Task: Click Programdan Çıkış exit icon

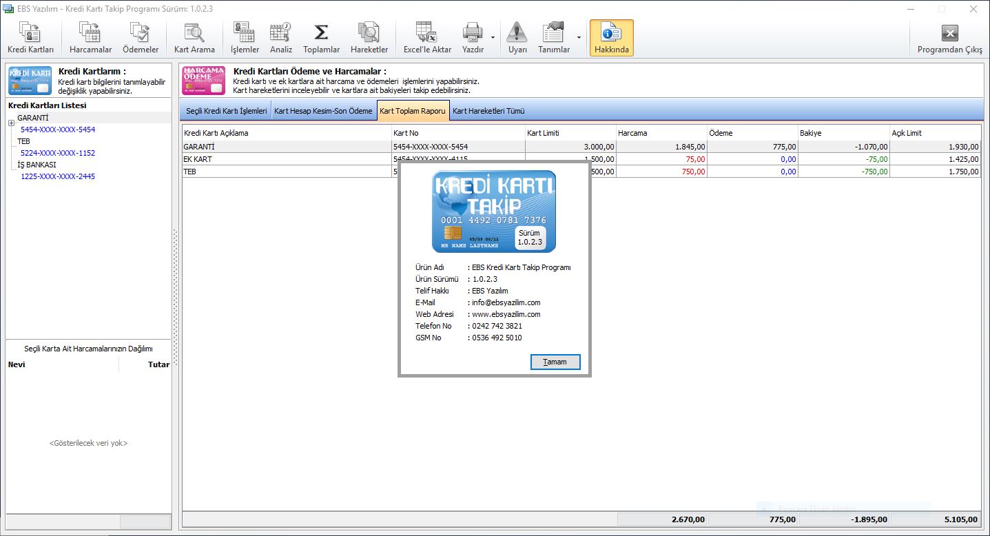Action: (950, 38)
